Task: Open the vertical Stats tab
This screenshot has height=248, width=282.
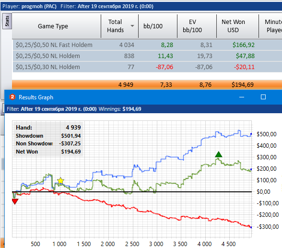Action: point(7,21)
